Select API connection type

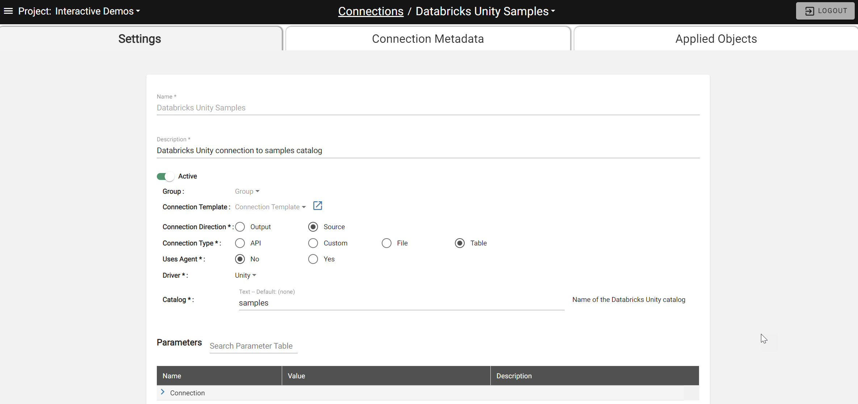tap(240, 243)
